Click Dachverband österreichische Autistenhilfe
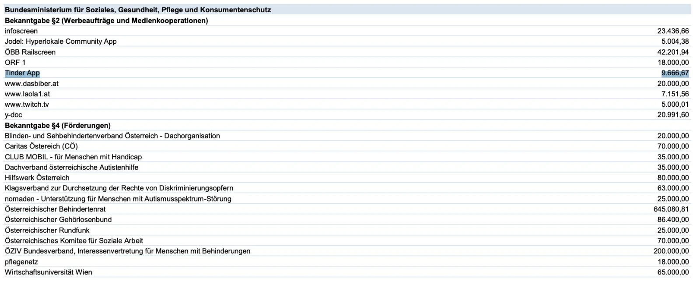The image size is (700, 285). pos(71,168)
